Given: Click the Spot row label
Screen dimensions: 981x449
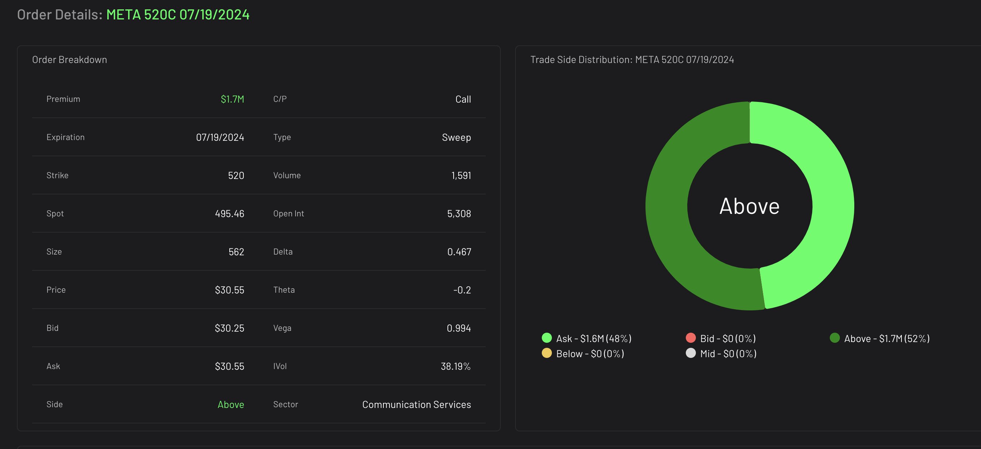Looking at the screenshot, I should pos(55,214).
